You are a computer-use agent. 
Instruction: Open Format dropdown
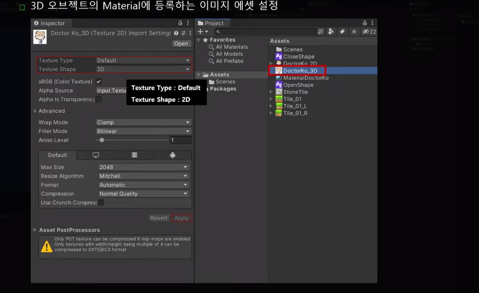tap(143, 185)
